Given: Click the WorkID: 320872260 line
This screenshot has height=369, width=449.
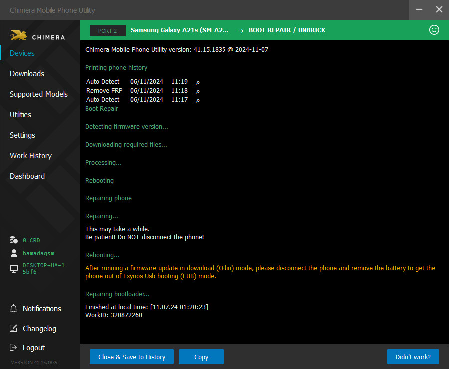Looking at the screenshot, I should (x=114, y=315).
